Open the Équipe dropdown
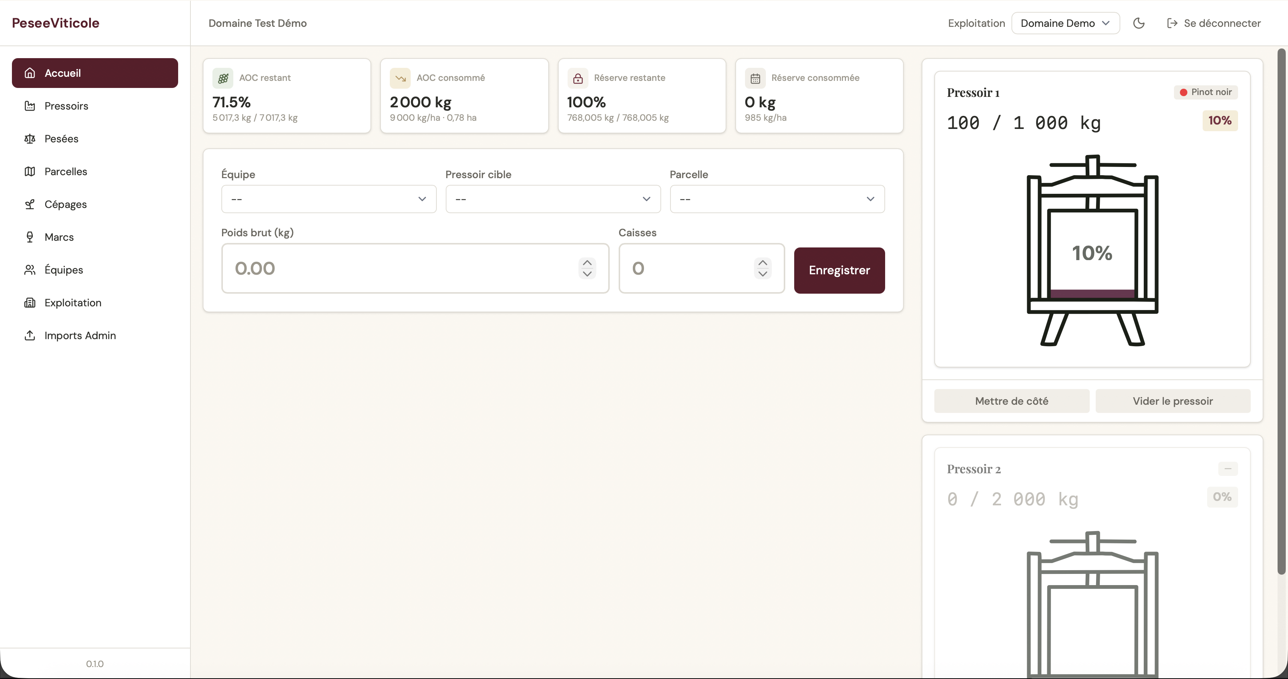1288x679 pixels. [x=328, y=199]
